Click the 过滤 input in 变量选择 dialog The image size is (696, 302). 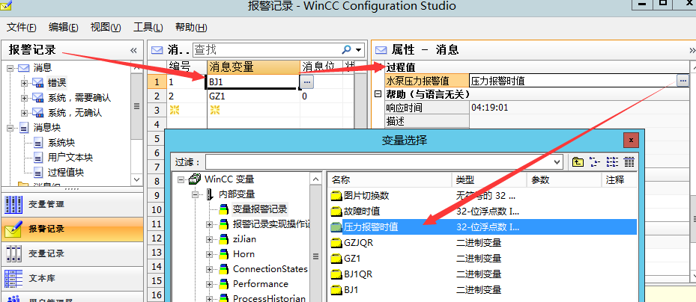[x=380, y=161]
